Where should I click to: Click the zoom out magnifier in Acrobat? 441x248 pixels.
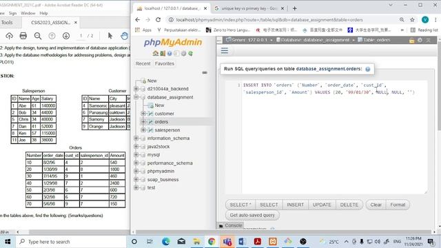click(38, 36)
